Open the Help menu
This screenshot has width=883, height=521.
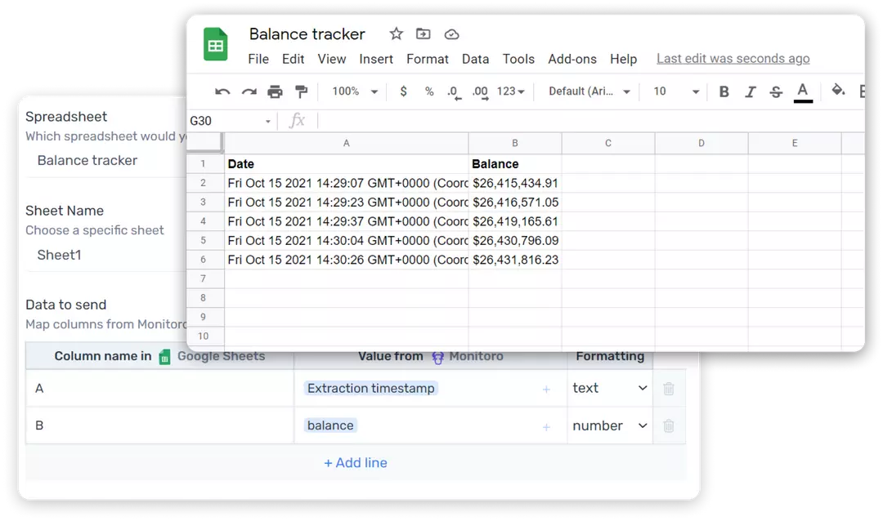point(623,59)
